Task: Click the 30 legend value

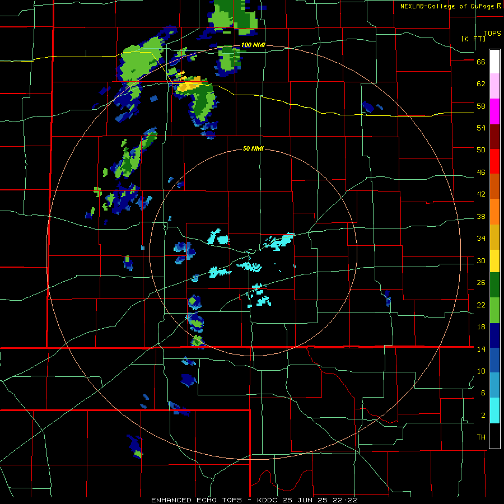Action: 481,260
